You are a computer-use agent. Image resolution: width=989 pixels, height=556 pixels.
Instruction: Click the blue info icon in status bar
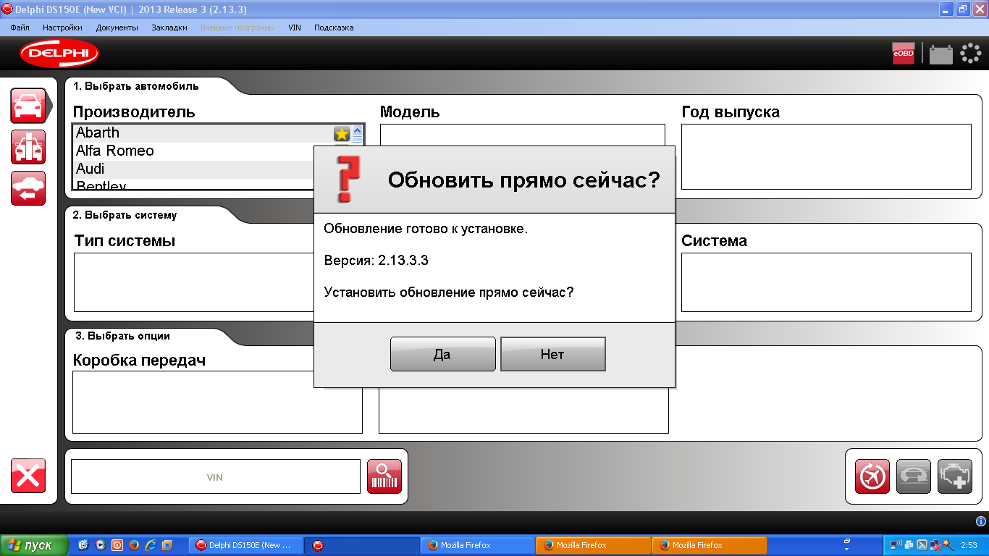(x=981, y=521)
